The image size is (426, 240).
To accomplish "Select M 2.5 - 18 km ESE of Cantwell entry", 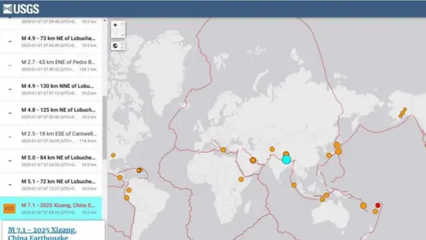I will 51,137.
